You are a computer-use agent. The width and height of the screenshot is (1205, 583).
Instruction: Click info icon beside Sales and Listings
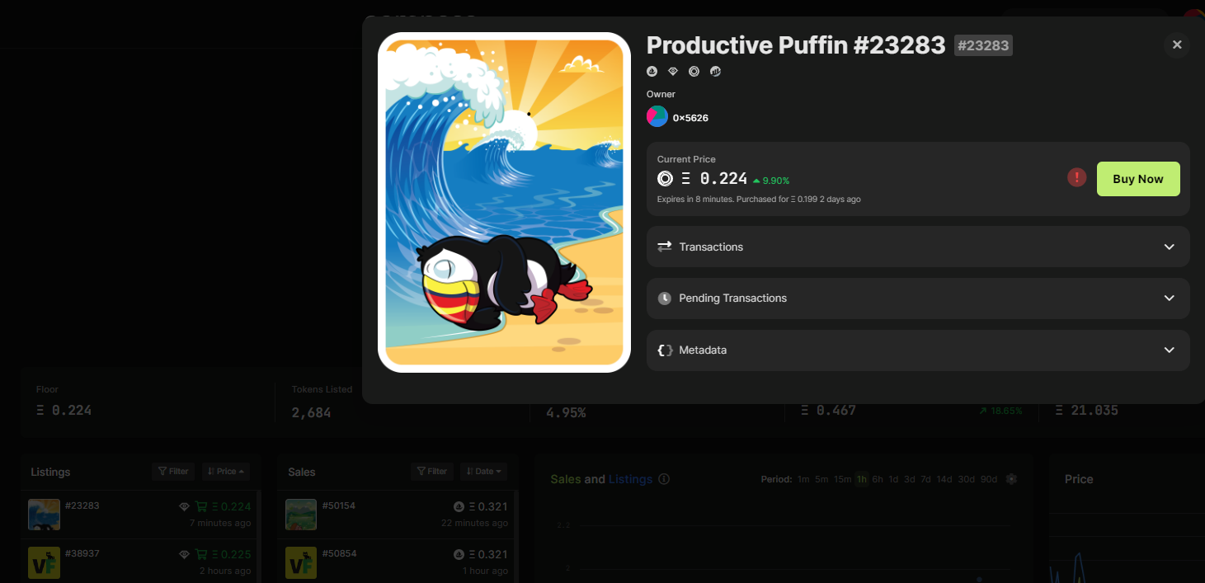[x=664, y=479]
